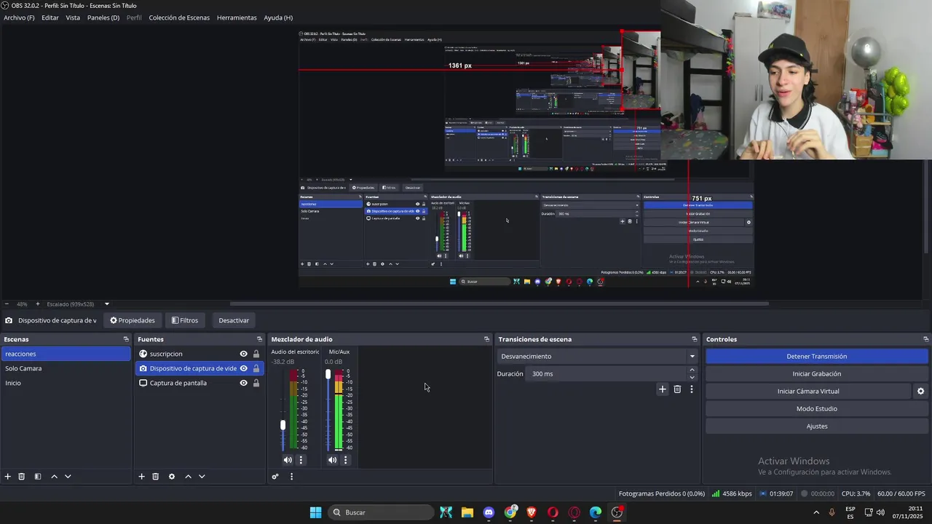Open Vista menu

coord(73,17)
